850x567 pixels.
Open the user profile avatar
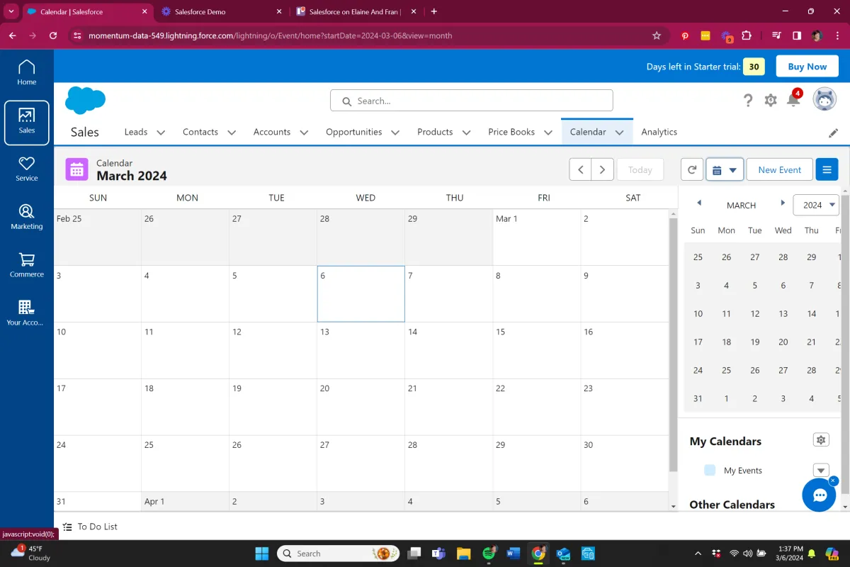[824, 100]
